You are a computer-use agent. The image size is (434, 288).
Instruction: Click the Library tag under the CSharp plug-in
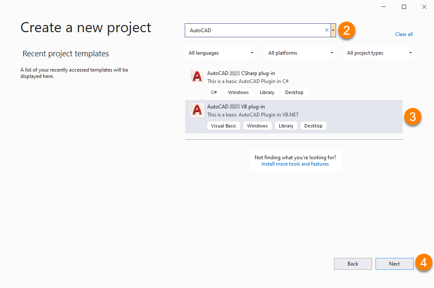click(267, 92)
